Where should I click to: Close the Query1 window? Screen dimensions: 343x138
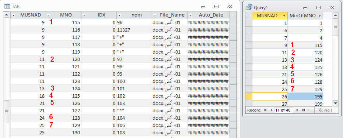(x=332, y=7)
